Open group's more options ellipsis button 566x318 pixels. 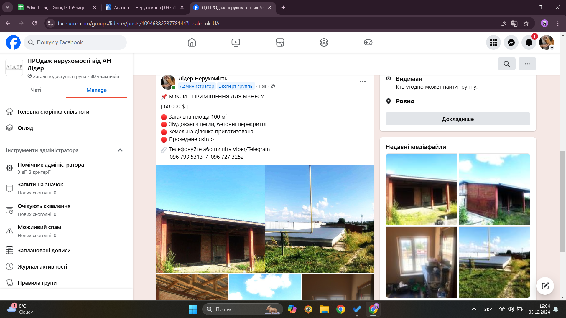(x=527, y=64)
